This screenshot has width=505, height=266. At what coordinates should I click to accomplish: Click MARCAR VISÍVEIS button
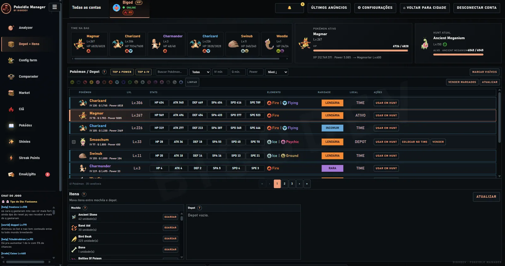tap(484, 72)
